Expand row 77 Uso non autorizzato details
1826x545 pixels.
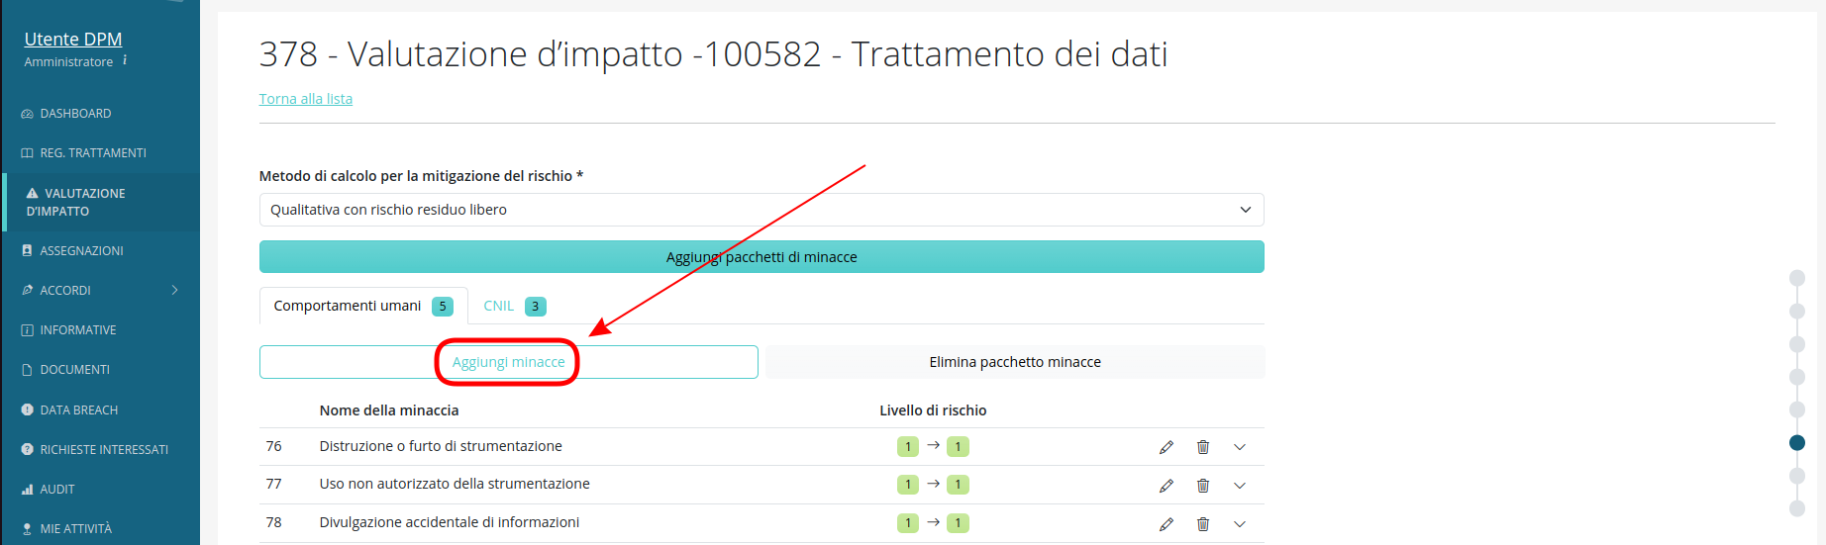click(1240, 486)
